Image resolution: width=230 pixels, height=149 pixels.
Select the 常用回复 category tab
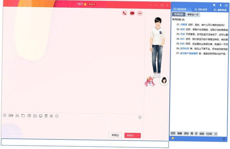pos(179,14)
